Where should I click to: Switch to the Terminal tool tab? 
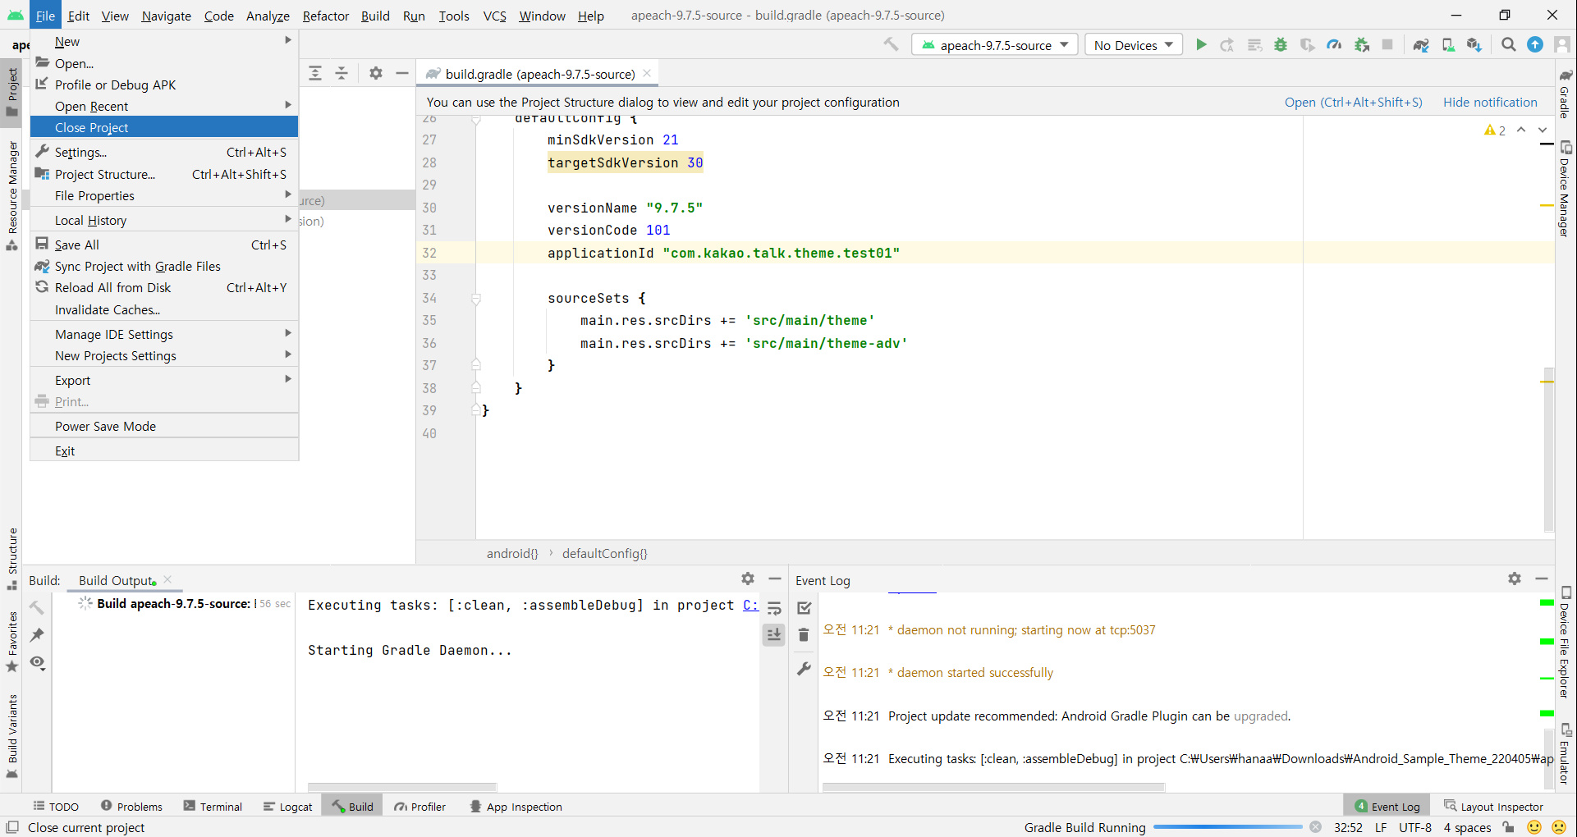click(213, 807)
